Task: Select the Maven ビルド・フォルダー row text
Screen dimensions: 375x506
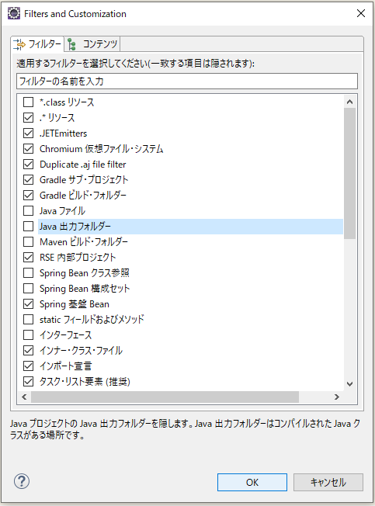Action: click(x=84, y=241)
